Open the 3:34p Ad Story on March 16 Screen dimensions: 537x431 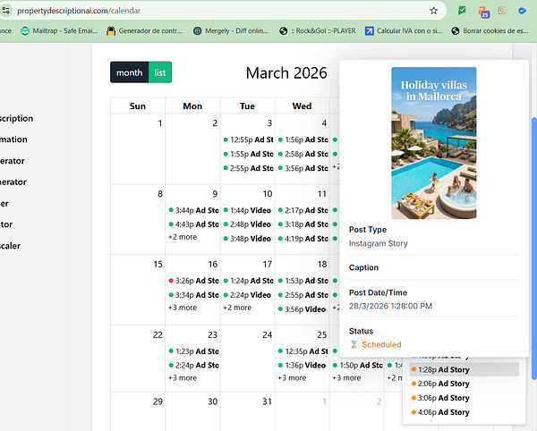click(x=193, y=295)
